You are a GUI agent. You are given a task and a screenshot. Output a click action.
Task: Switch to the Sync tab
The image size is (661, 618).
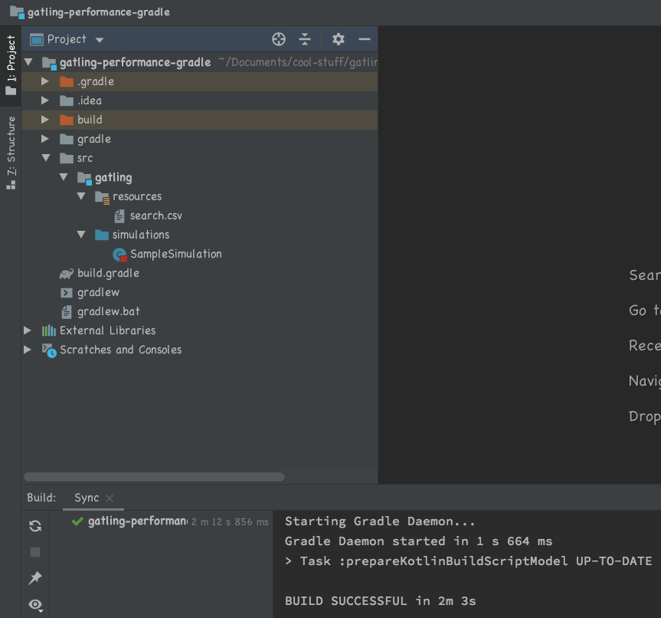pos(86,498)
